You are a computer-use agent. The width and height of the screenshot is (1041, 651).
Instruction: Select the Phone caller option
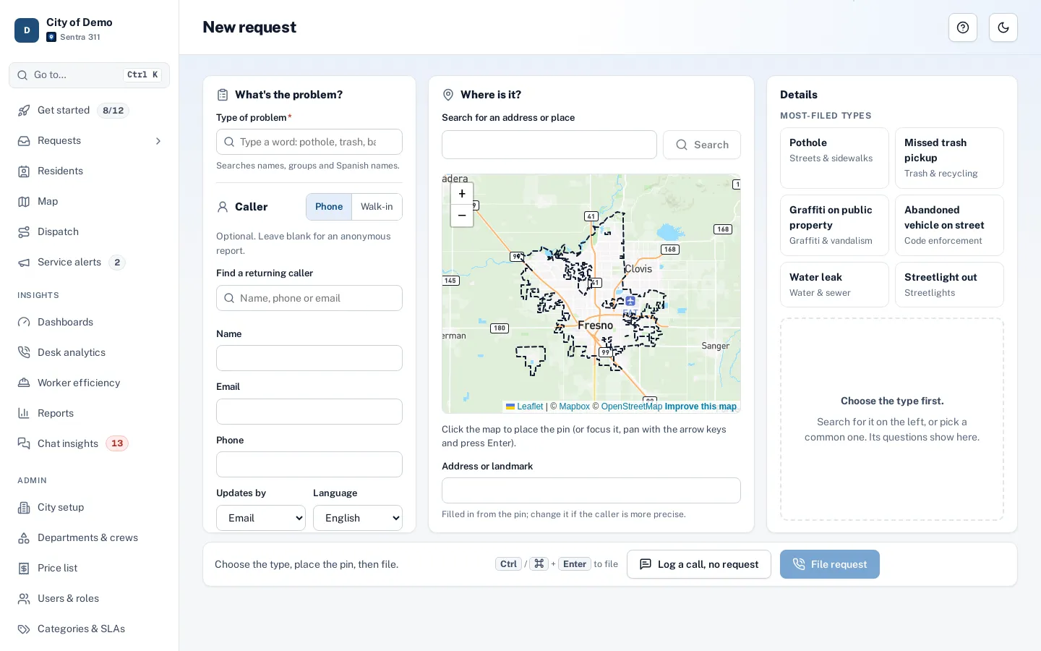(x=329, y=207)
